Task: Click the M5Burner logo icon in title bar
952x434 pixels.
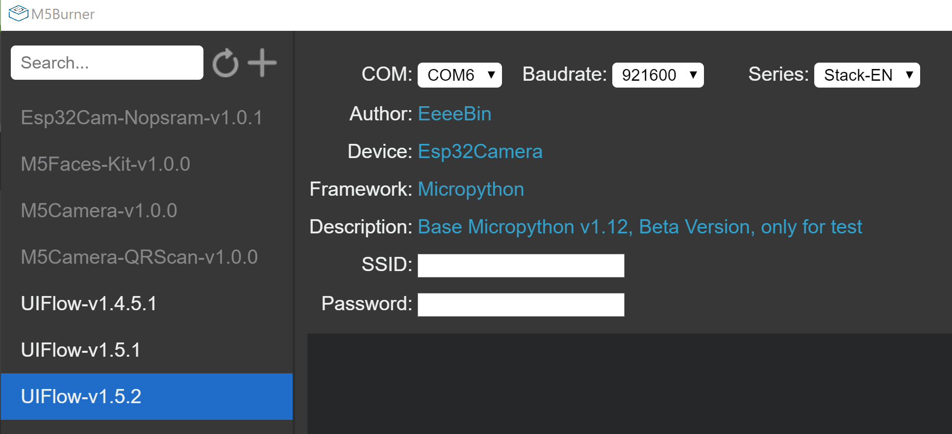Action: pyautogui.click(x=19, y=13)
